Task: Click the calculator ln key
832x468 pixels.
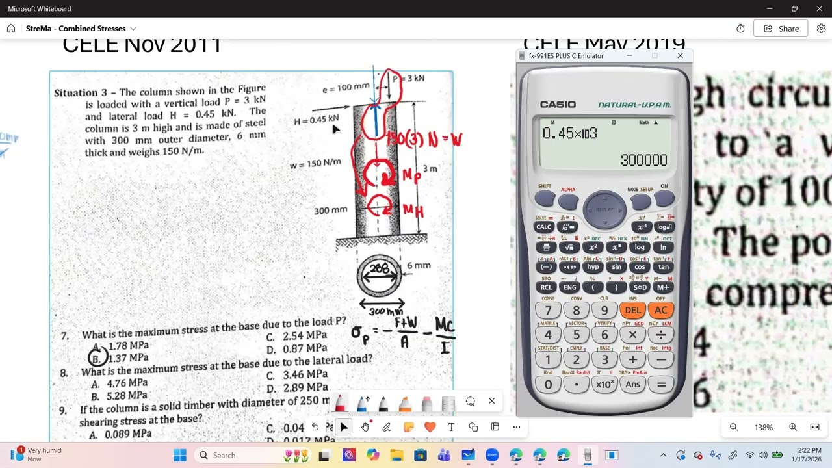Action: click(663, 247)
